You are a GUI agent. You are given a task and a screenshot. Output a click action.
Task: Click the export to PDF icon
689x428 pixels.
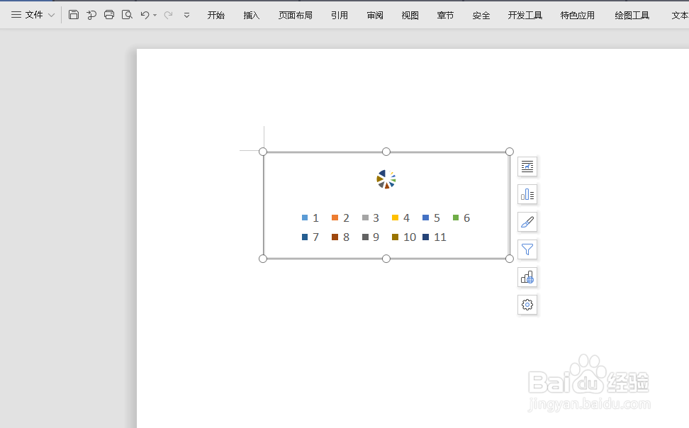pyautogui.click(x=91, y=15)
